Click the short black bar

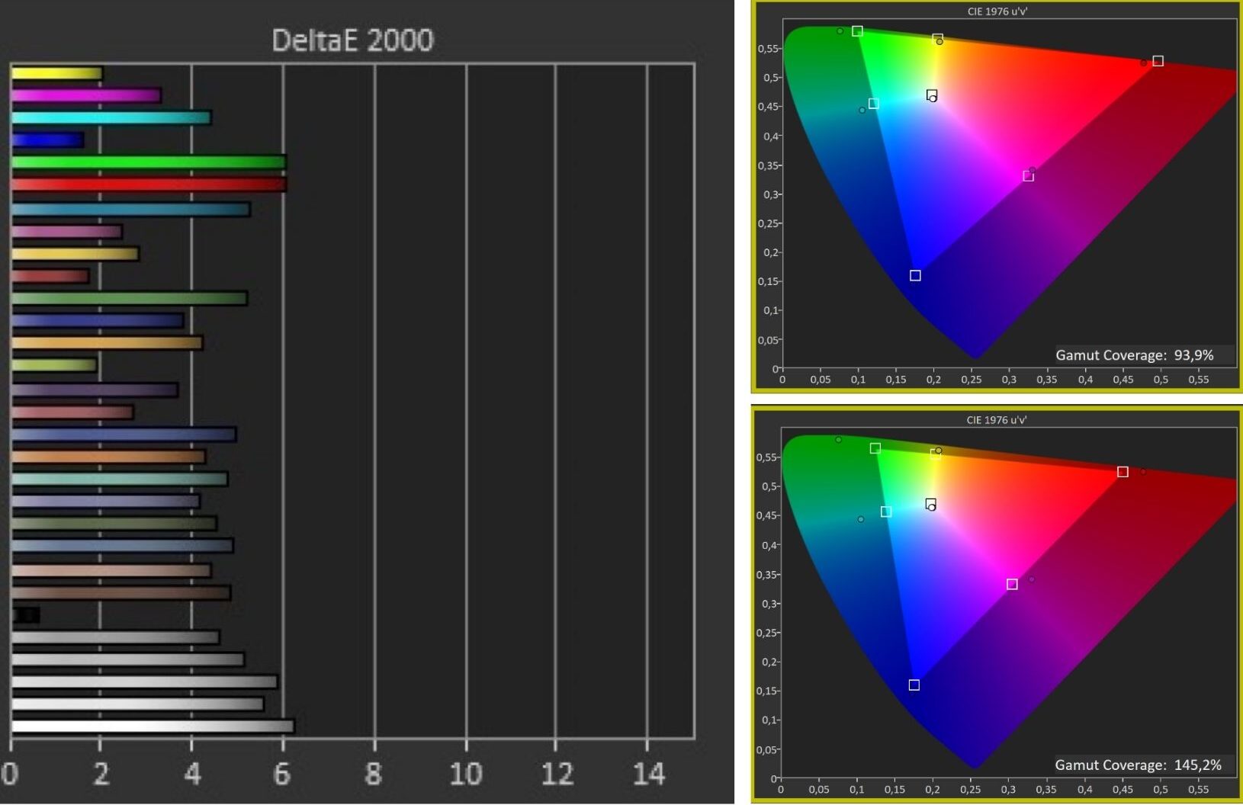coord(26,614)
